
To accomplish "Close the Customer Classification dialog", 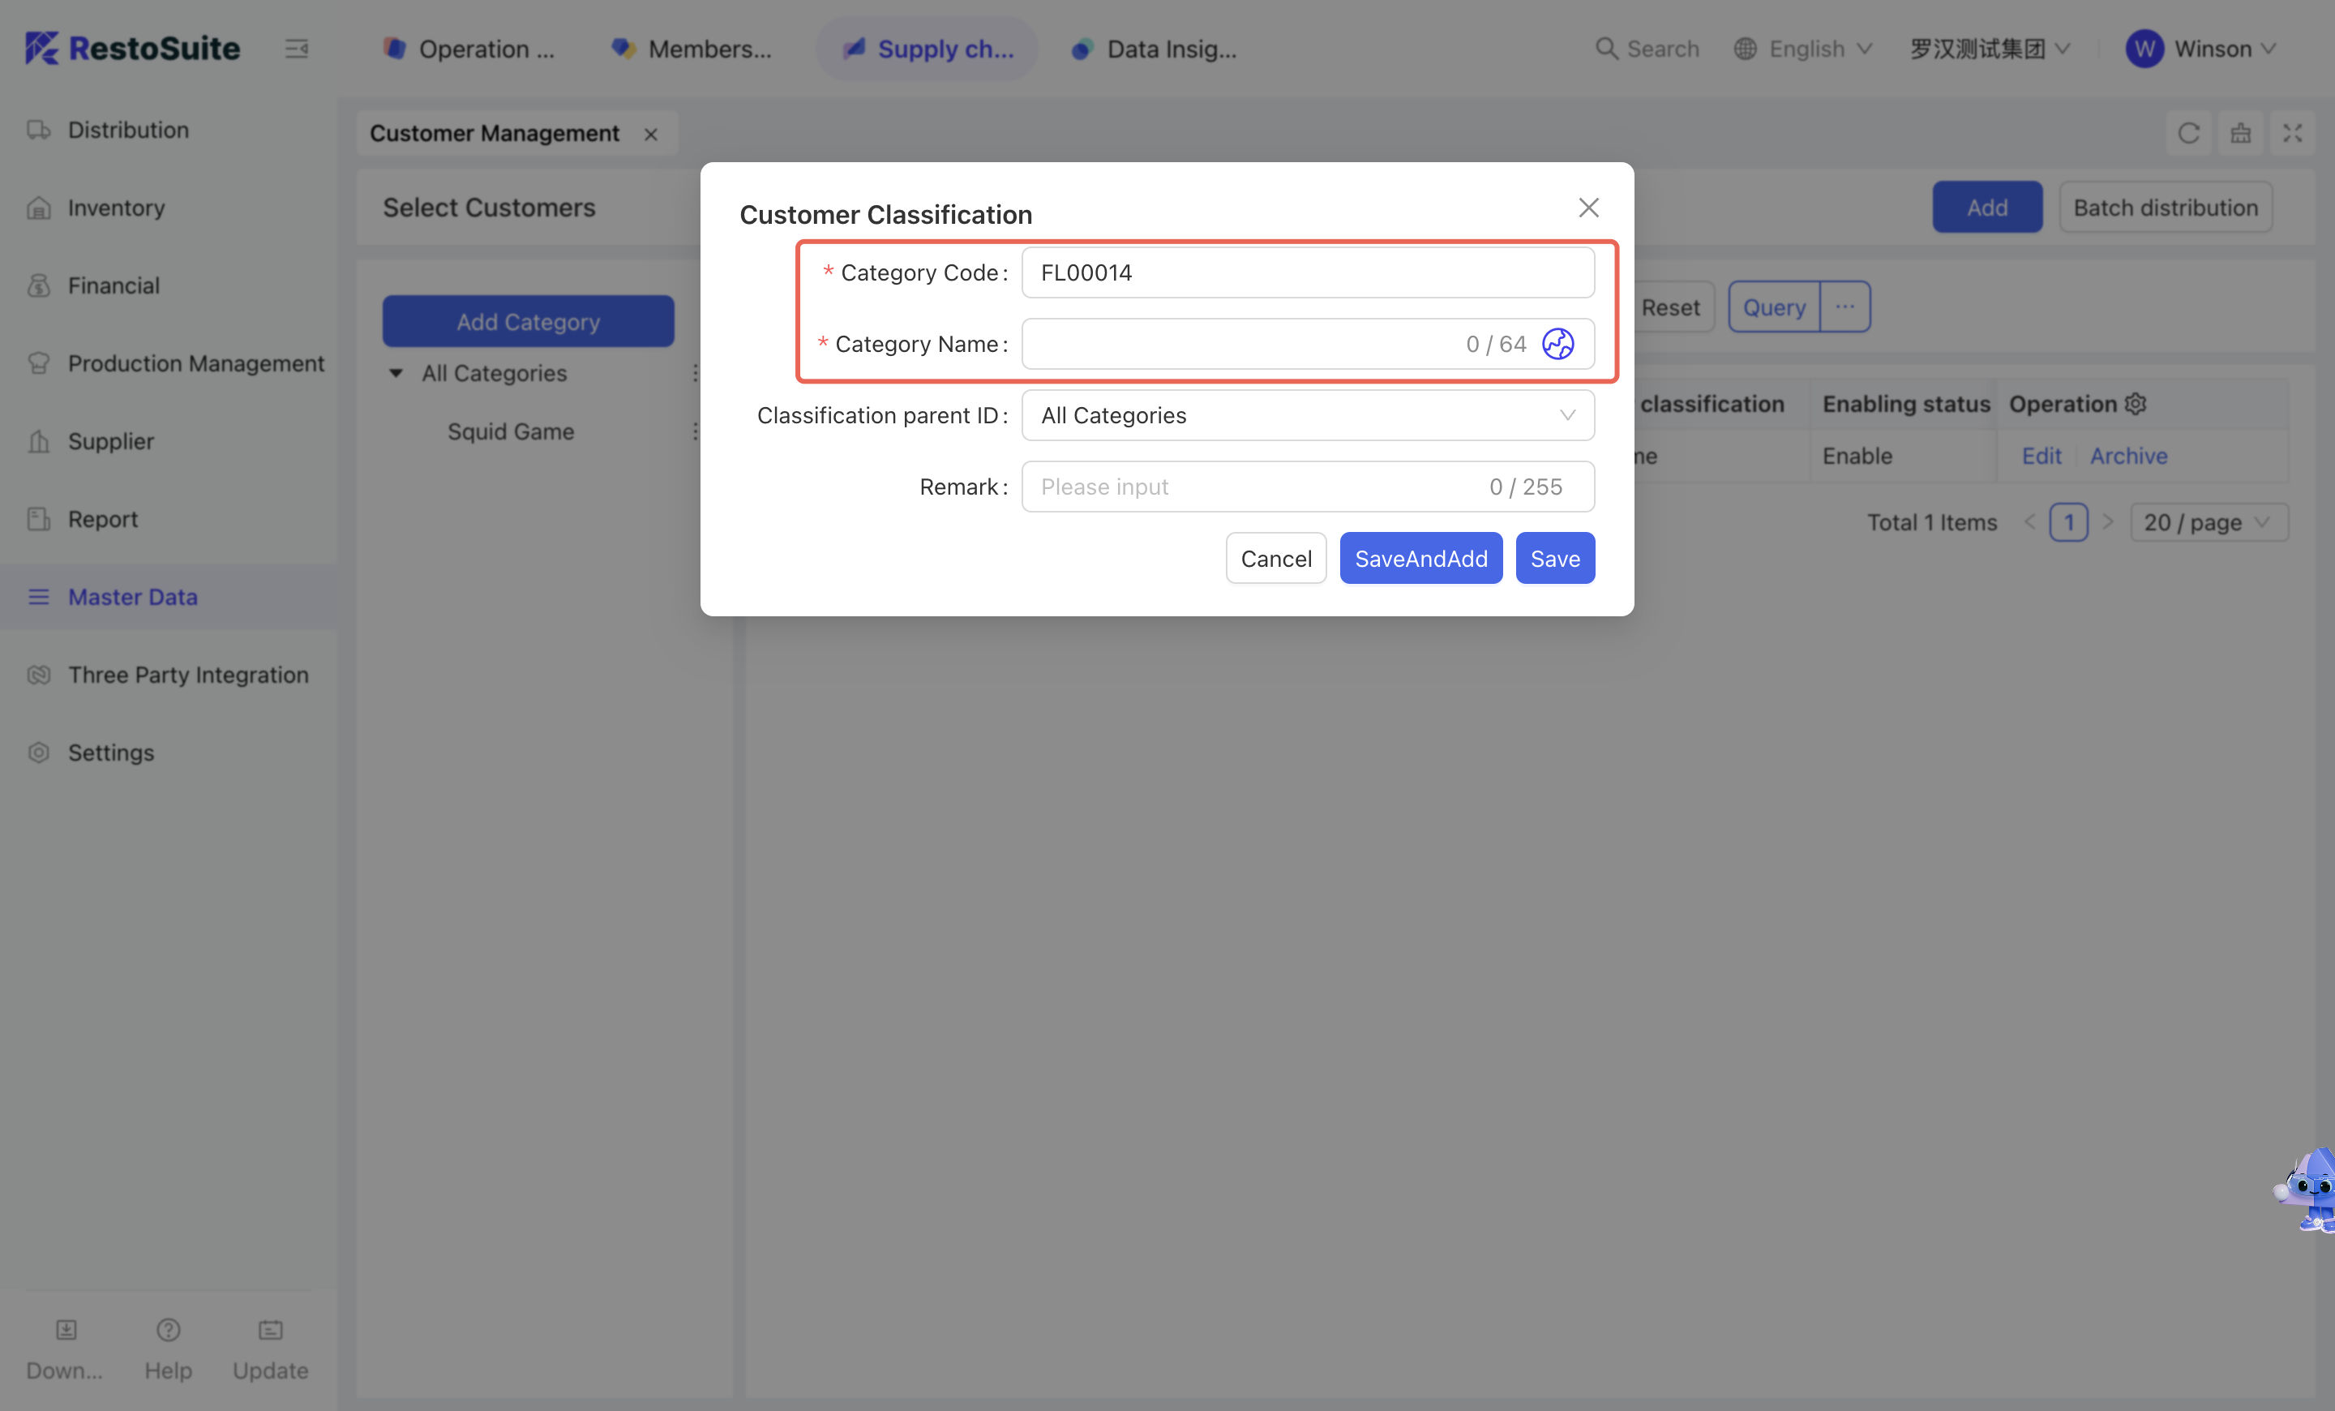I will 1588,208.
